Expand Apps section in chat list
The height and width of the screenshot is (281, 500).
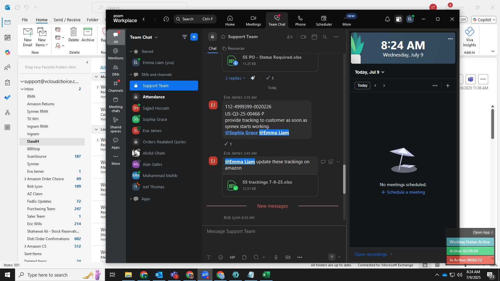coord(131,199)
